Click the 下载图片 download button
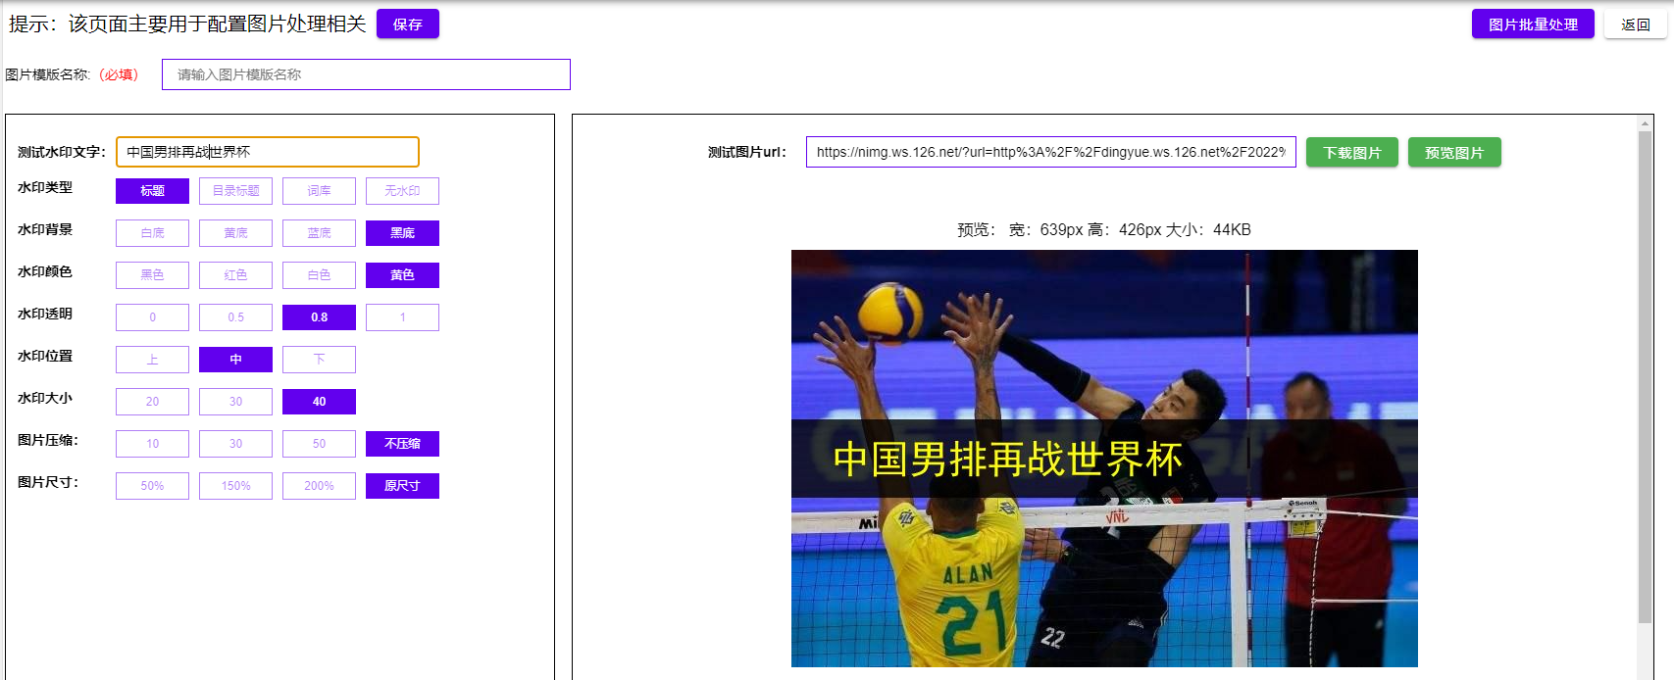The width and height of the screenshot is (1674, 680). click(1351, 152)
